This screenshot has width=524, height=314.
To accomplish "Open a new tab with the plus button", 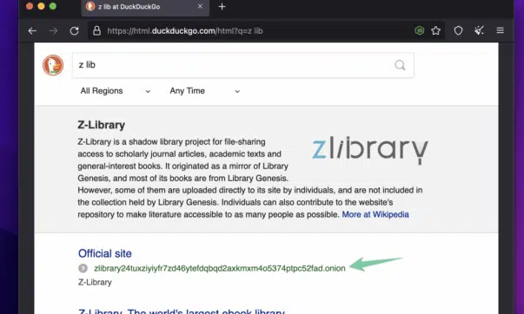I will pos(222,7).
